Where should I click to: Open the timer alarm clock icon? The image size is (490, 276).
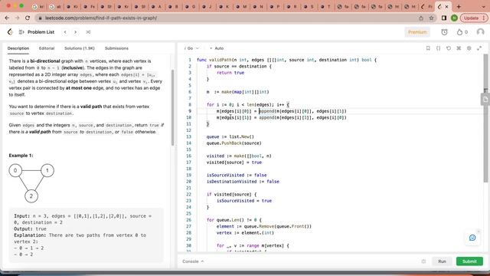(x=444, y=32)
